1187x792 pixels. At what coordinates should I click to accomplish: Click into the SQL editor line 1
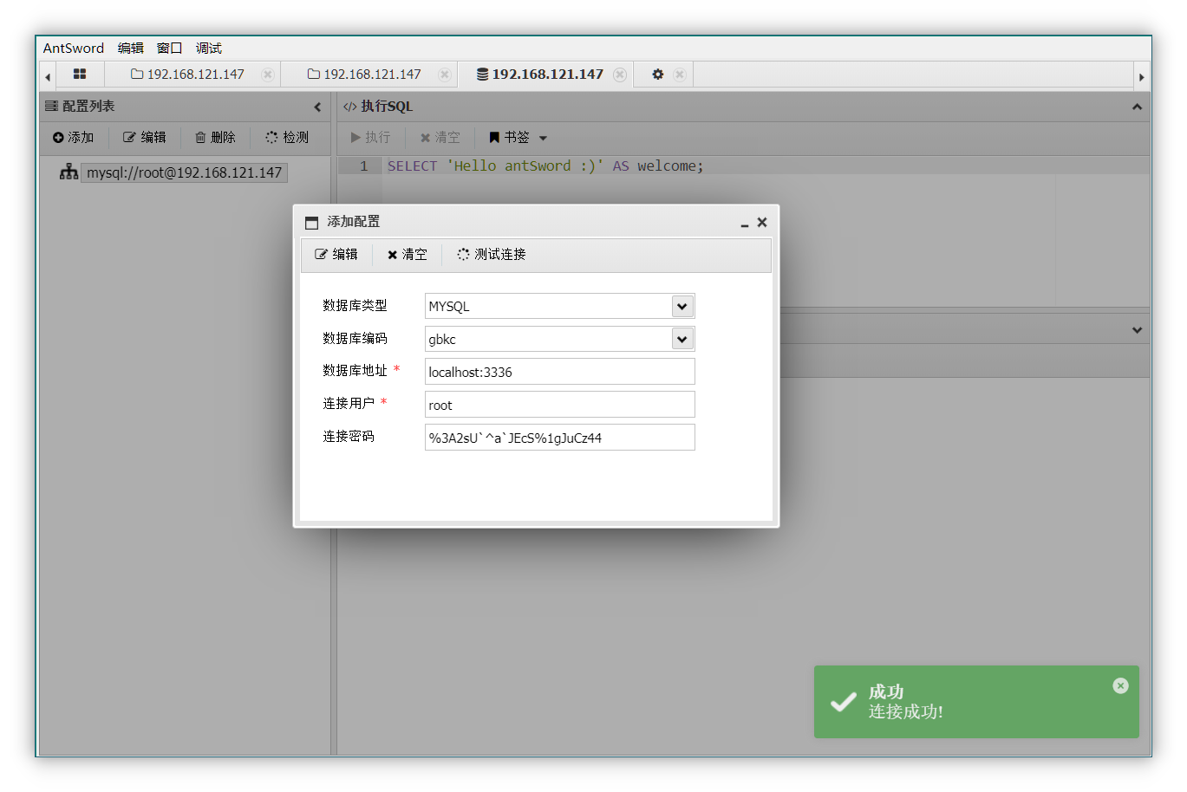click(766, 166)
